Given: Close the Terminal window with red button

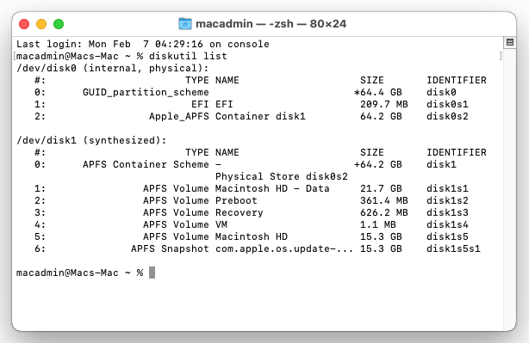Looking at the screenshot, I should pyautogui.click(x=24, y=24).
